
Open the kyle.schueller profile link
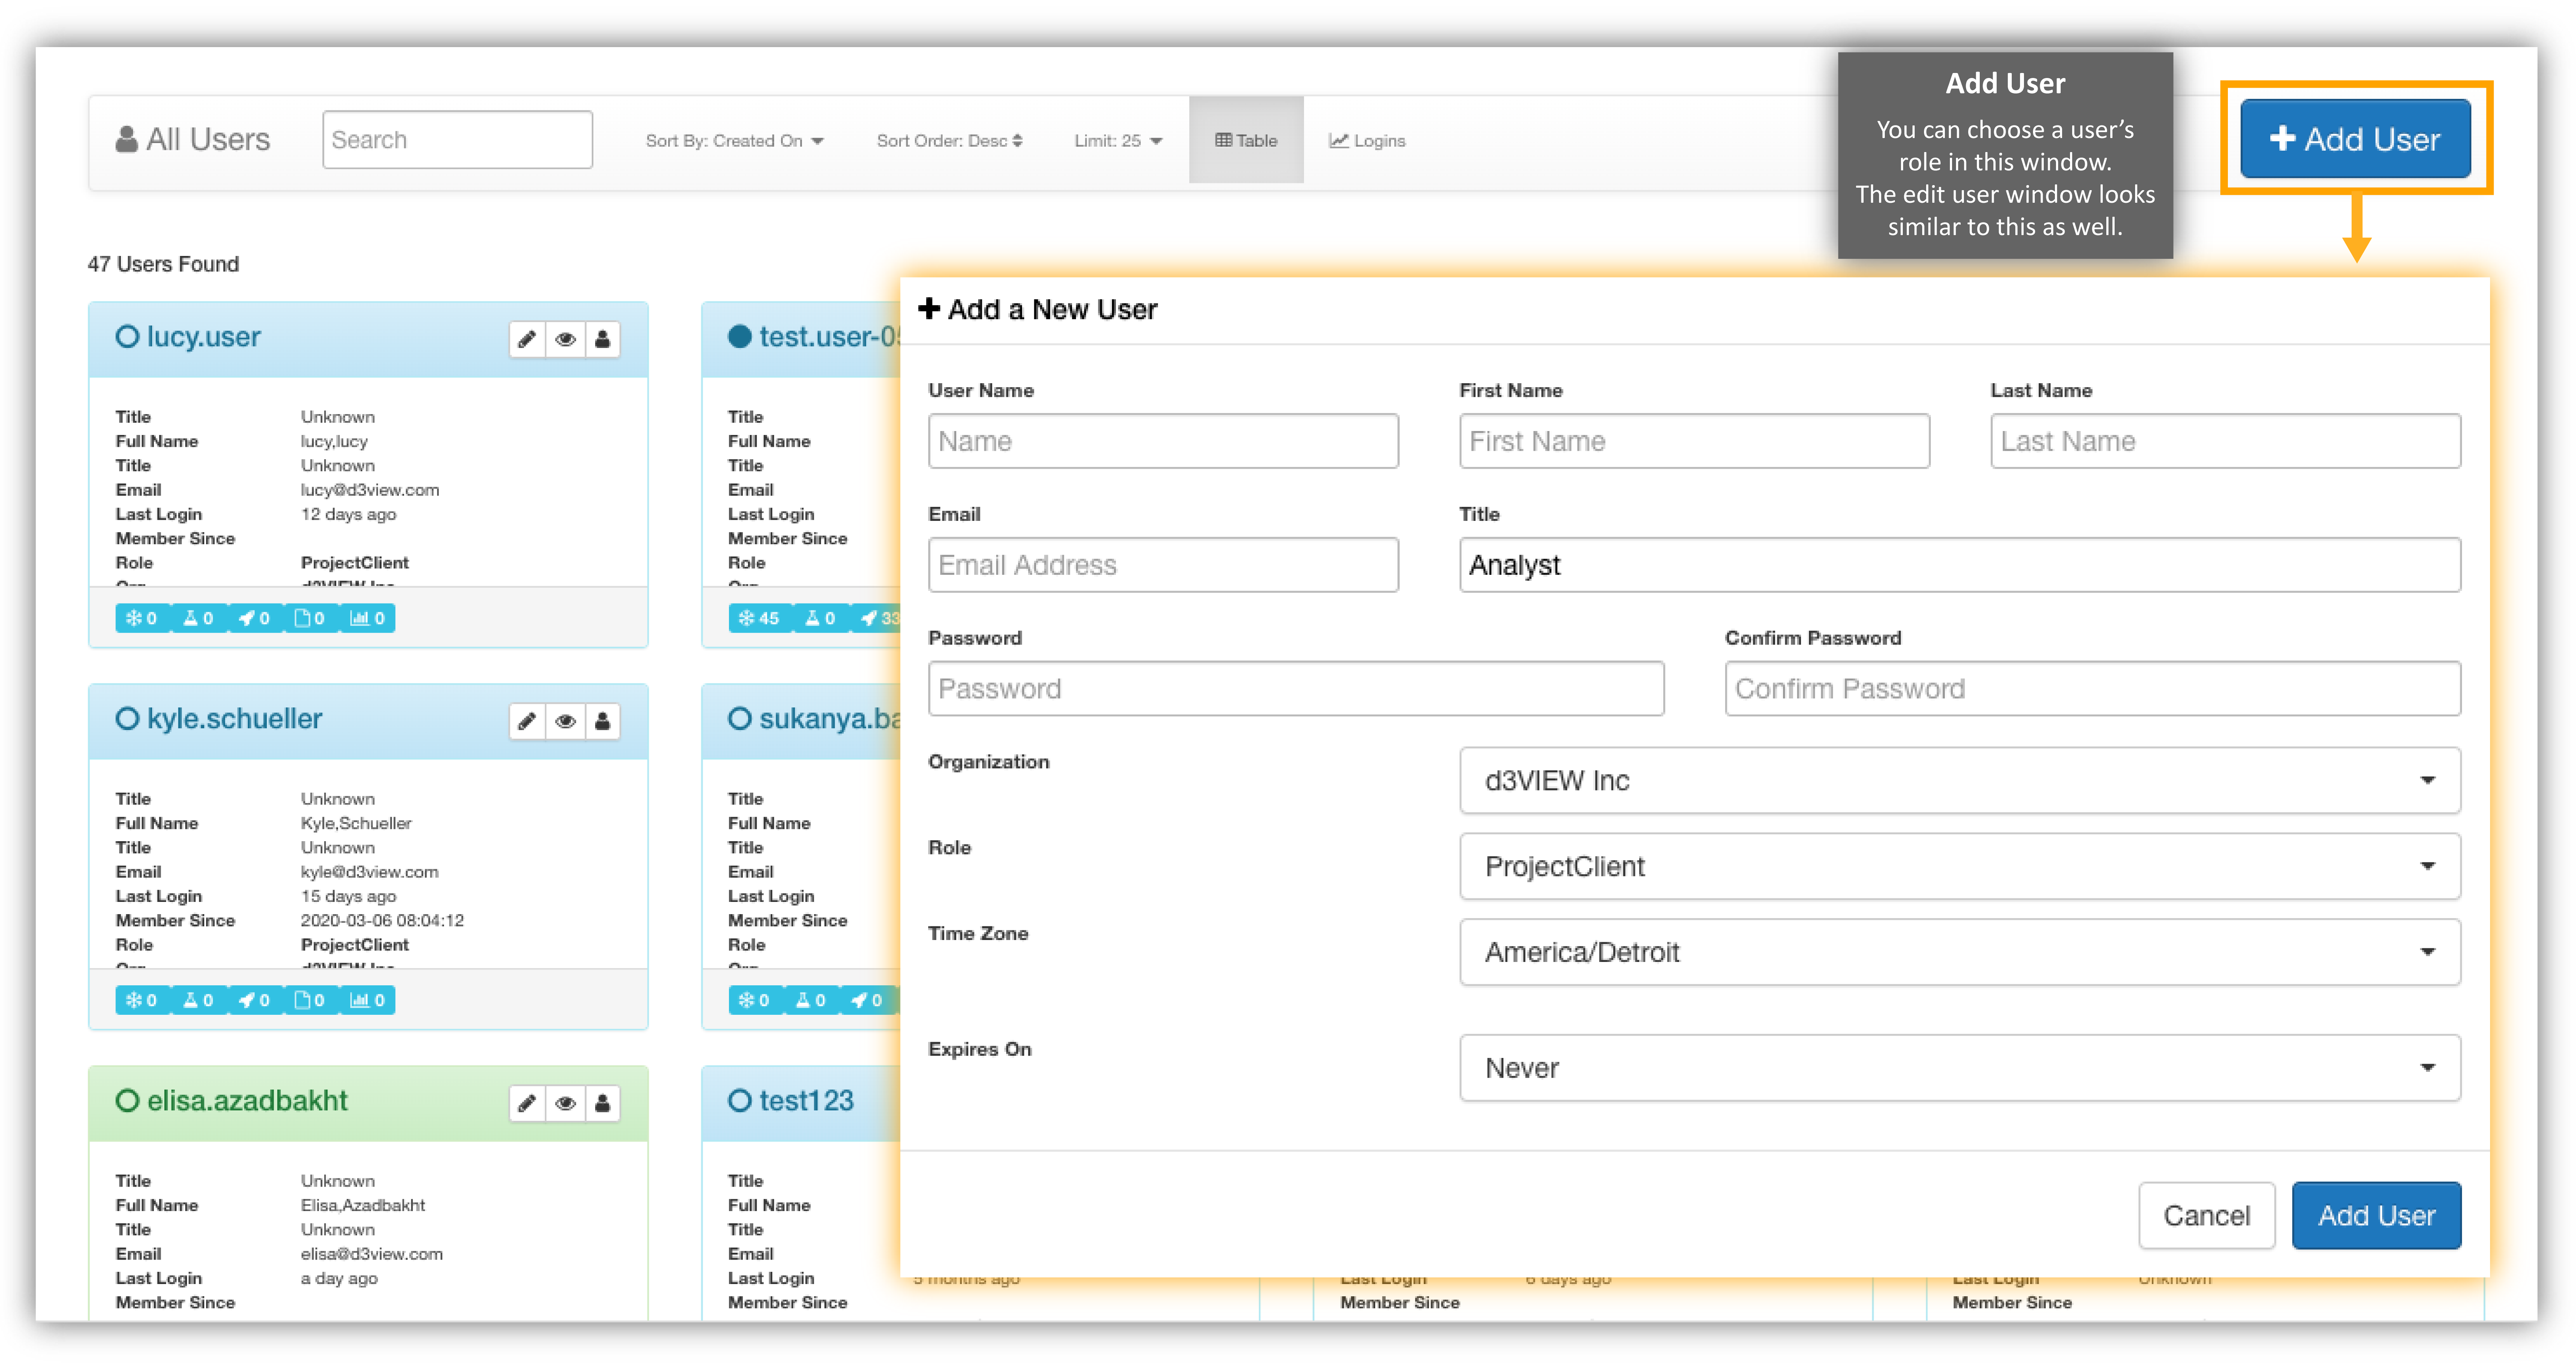tap(235, 719)
